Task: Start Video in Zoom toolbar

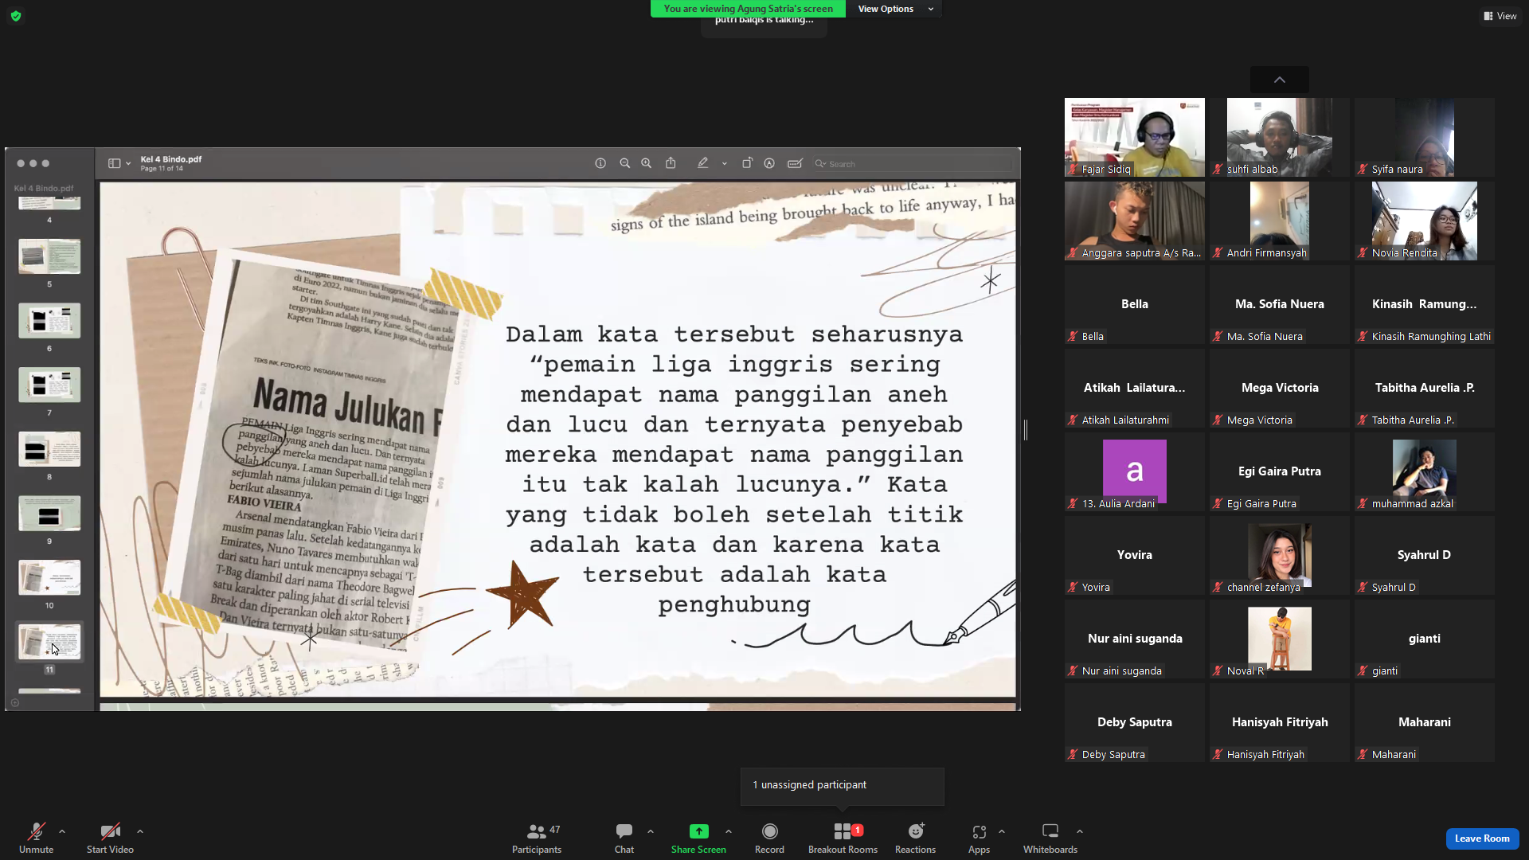Action: coord(110,838)
